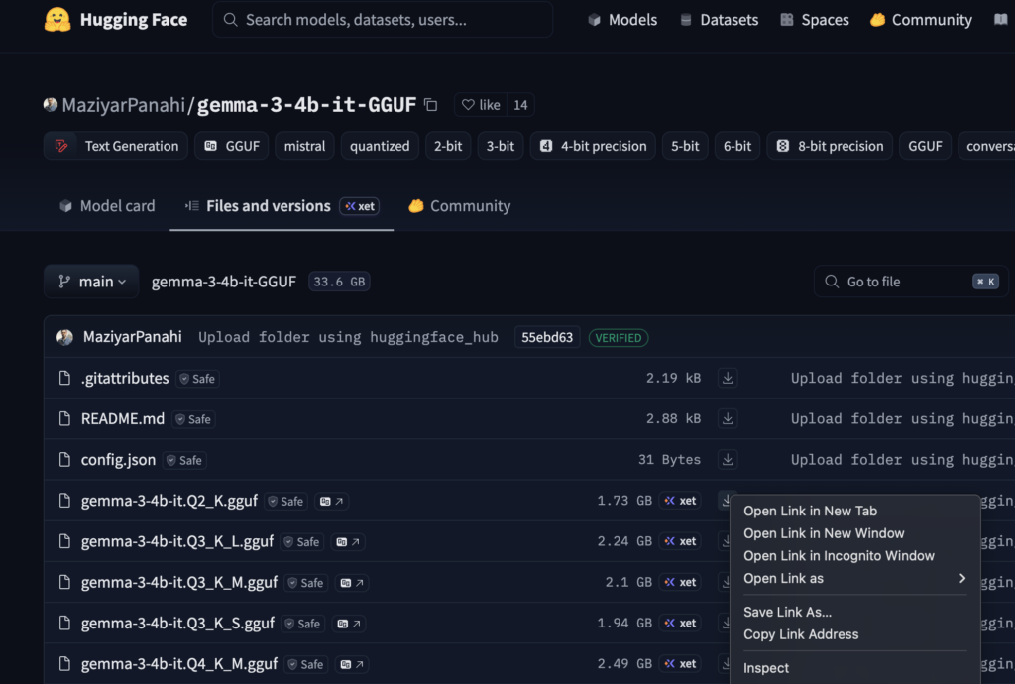Download the .gitattributes file using its download icon
The image size is (1015, 684).
click(728, 378)
